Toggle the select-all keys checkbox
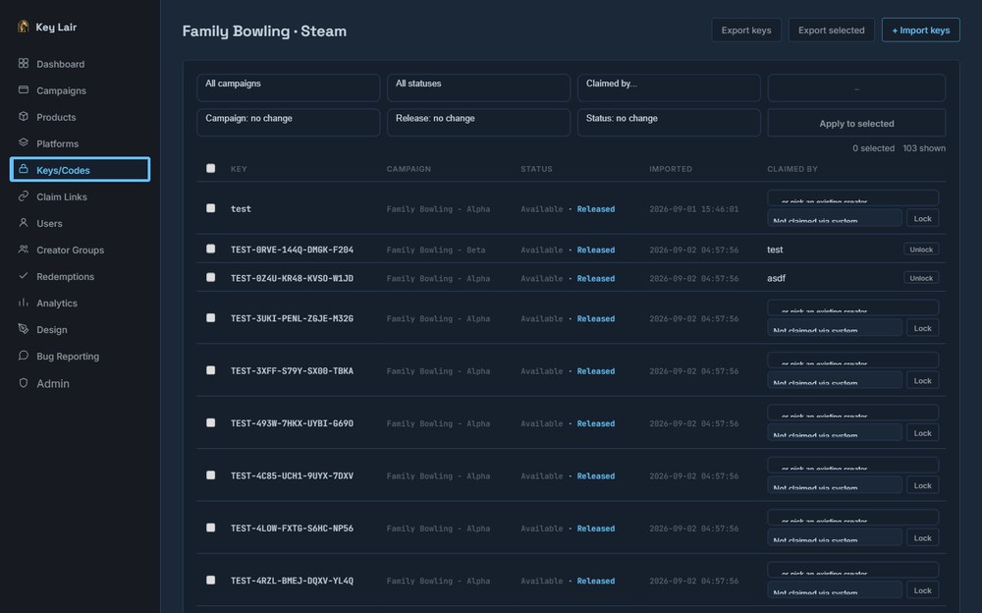Image resolution: width=982 pixels, height=613 pixels. click(x=210, y=168)
